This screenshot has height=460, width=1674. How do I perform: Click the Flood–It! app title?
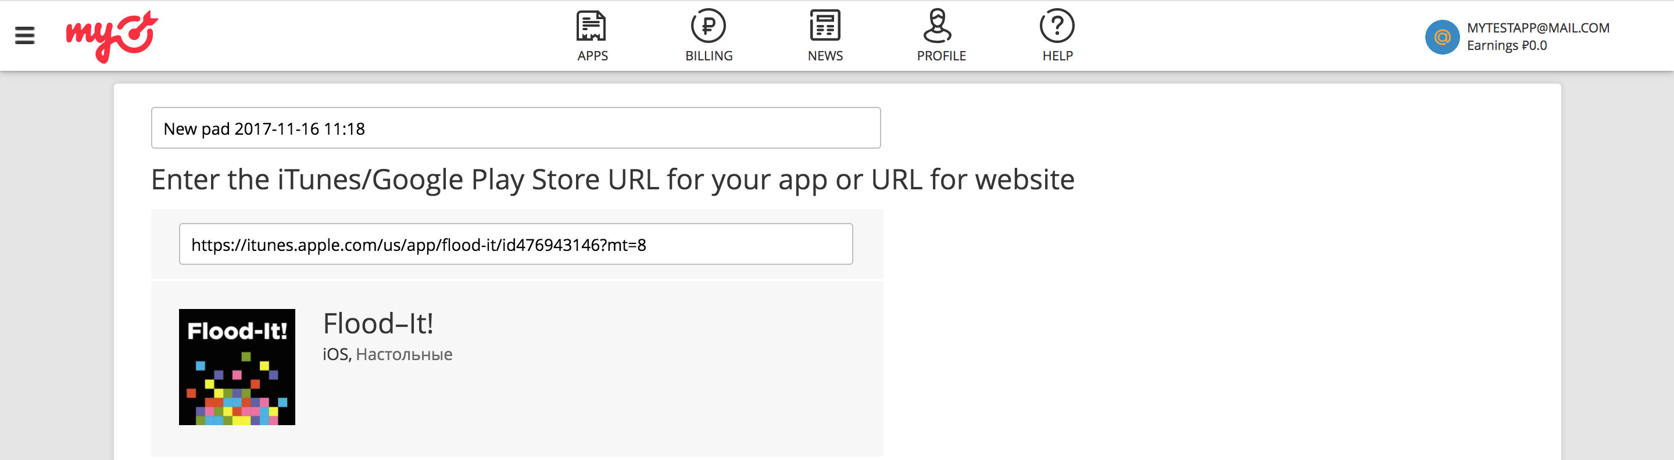coord(378,324)
